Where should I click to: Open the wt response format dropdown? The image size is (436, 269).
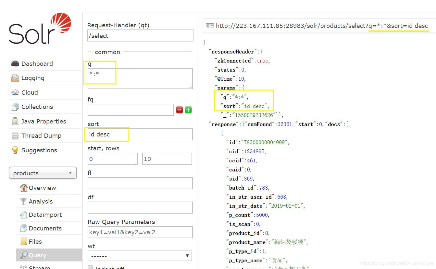pyautogui.click(x=140, y=256)
